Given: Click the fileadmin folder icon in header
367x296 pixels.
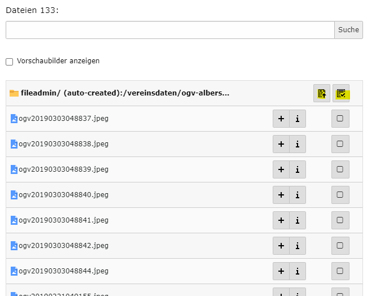Looking at the screenshot, I should pyautogui.click(x=14, y=93).
